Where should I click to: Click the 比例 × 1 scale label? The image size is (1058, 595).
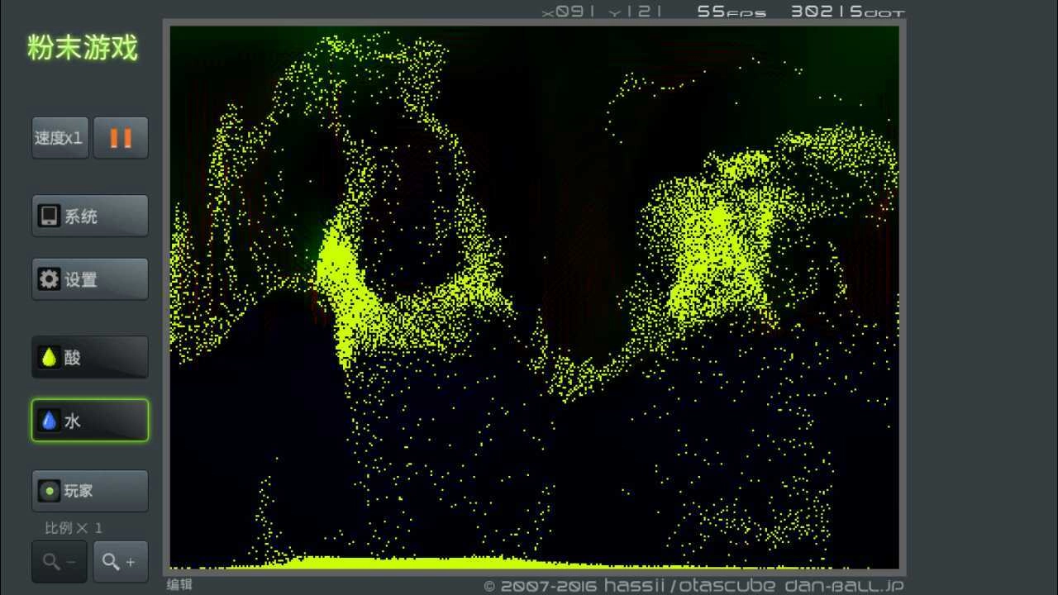[x=74, y=528]
